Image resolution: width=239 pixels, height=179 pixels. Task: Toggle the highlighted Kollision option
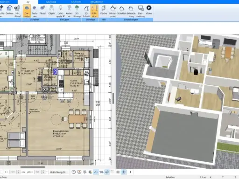pyautogui.click(x=94, y=11)
